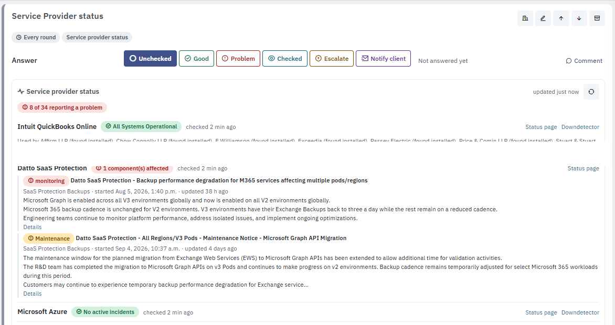Choose Notify client answer option

click(383, 58)
